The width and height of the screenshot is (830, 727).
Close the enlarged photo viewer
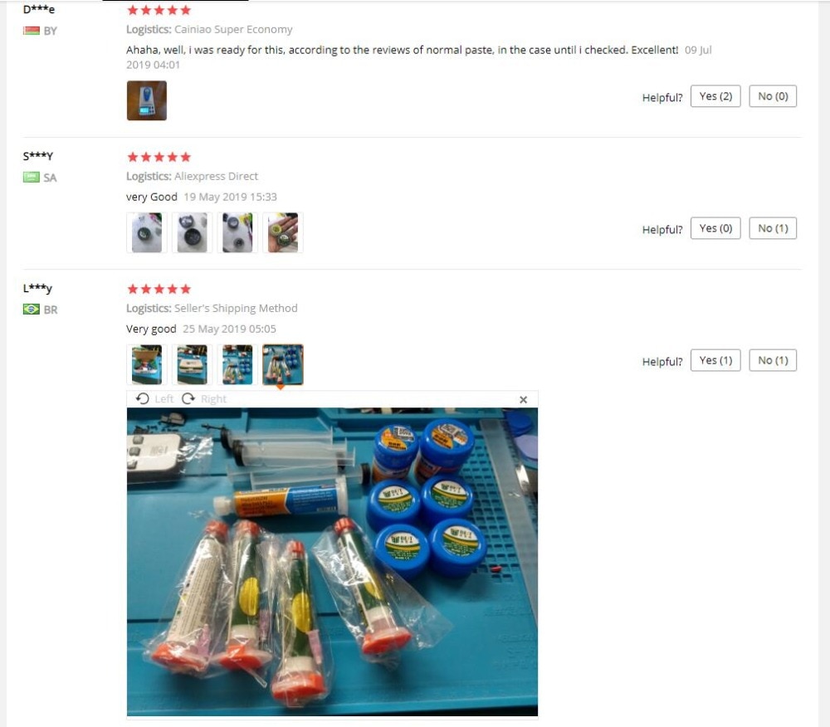pyautogui.click(x=523, y=399)
